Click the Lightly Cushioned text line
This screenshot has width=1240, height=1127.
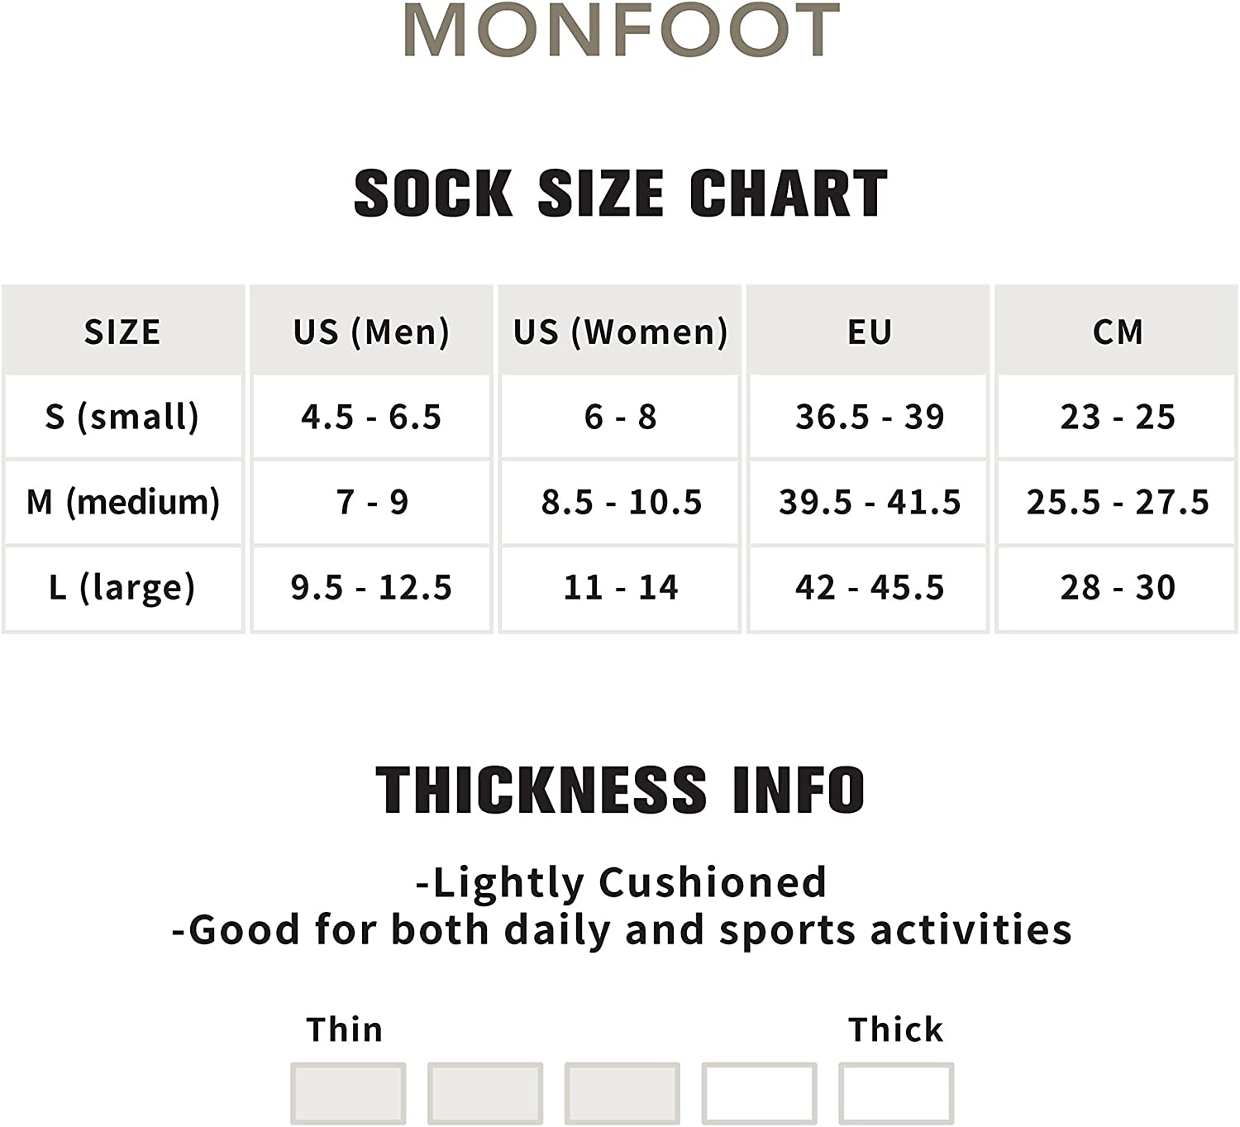pyautogui.click(x=621, y=882)
